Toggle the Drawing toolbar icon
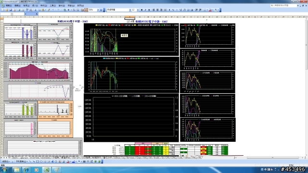Image resolution: width=308 pixels, height=173 pixels. click(86, 10)
